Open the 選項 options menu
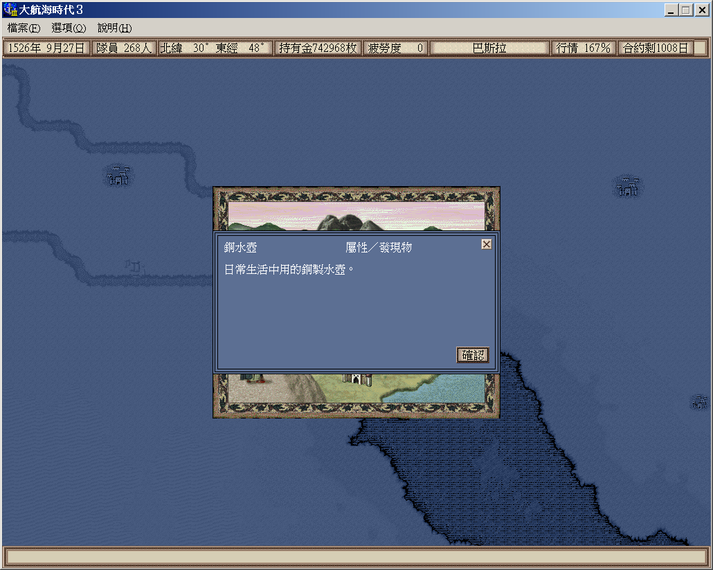Screen dimensions: 713x570 69,28
